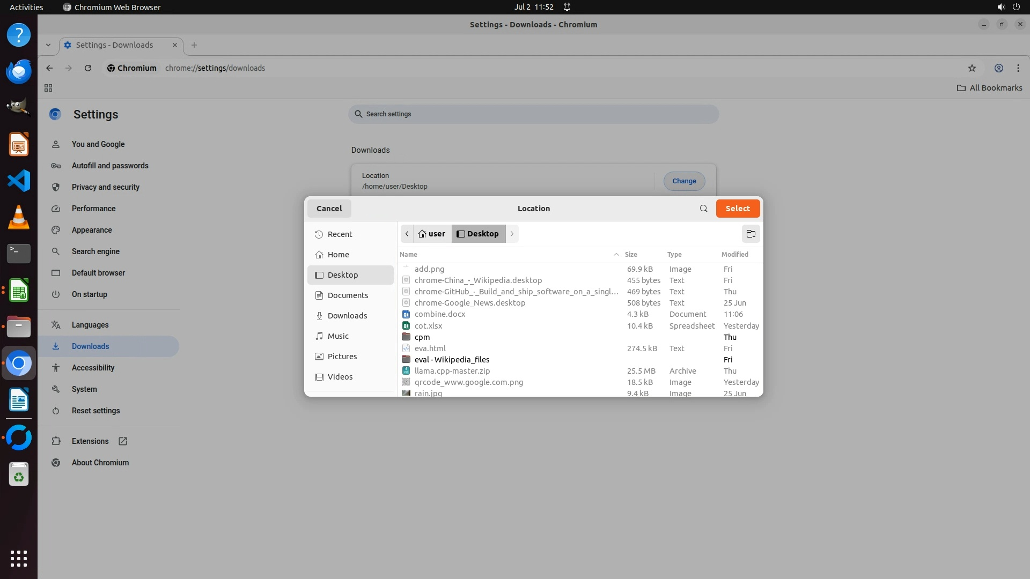Viewport: 1030px width, 579px height.
Task: Cancel the Location dialog
Action: 329,209
